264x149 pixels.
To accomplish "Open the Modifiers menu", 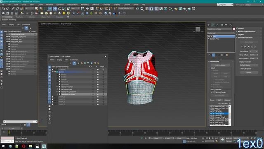I will [49, 5].
